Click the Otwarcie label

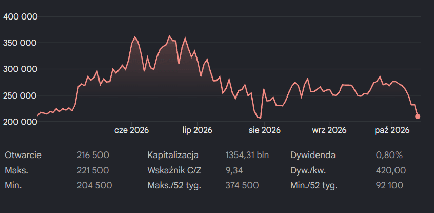[x=23, y=155]
